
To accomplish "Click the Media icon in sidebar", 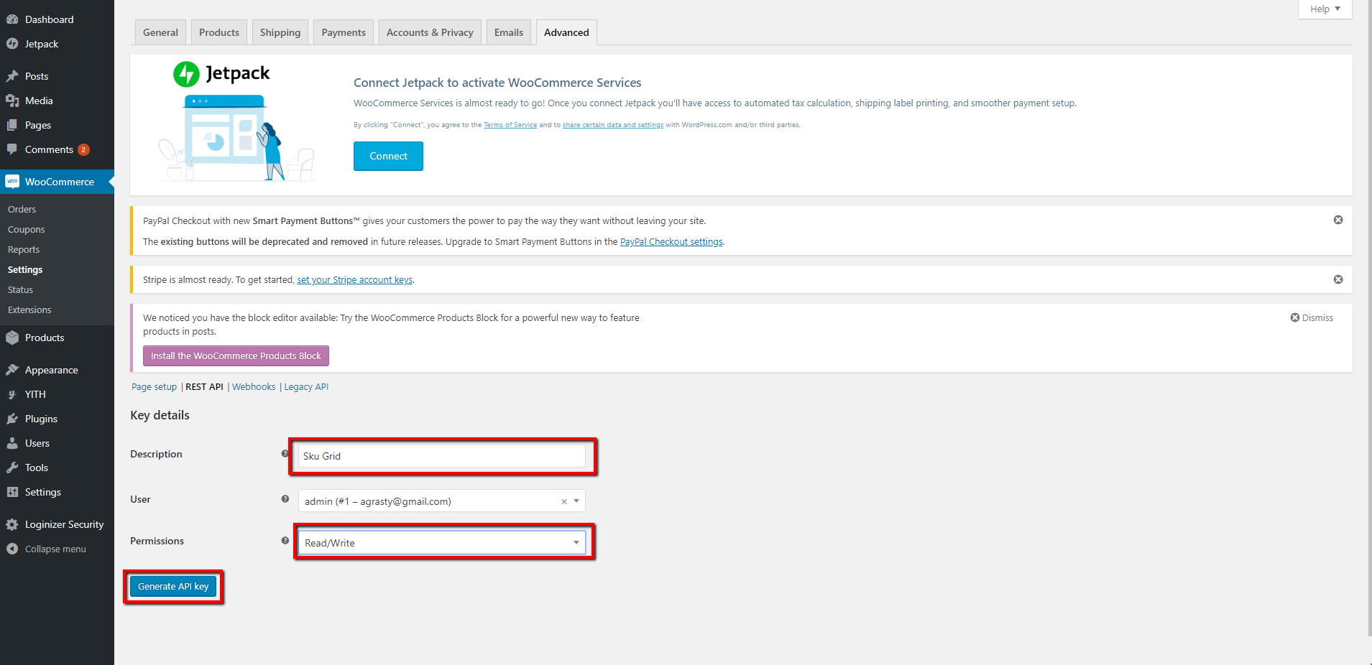I will coord(12,101).
